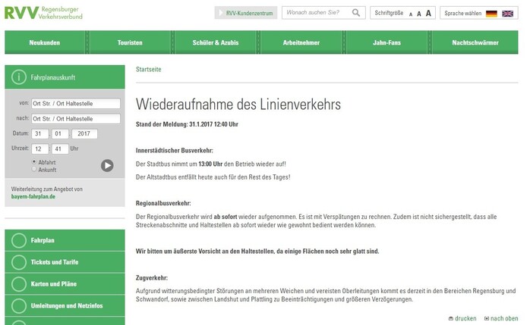Select the smallest font size A
530x325 pixels.
tap(411, 14)
